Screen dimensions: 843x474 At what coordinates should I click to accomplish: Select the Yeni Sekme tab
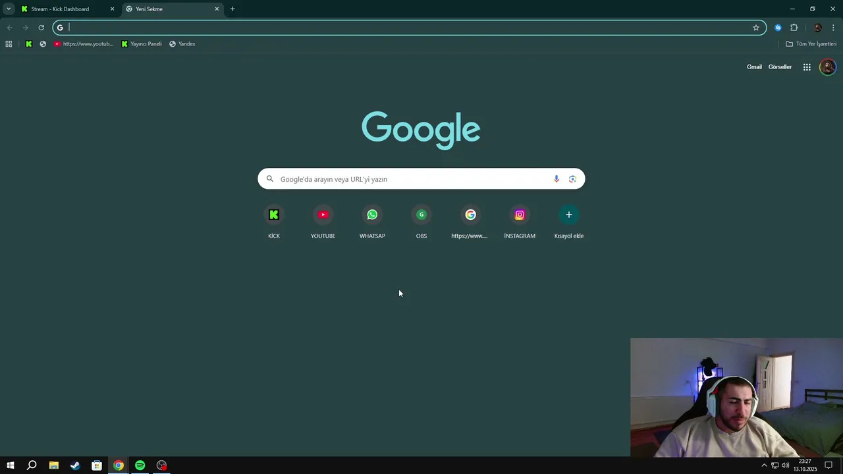pyautogui.click(x=173, y=9)
